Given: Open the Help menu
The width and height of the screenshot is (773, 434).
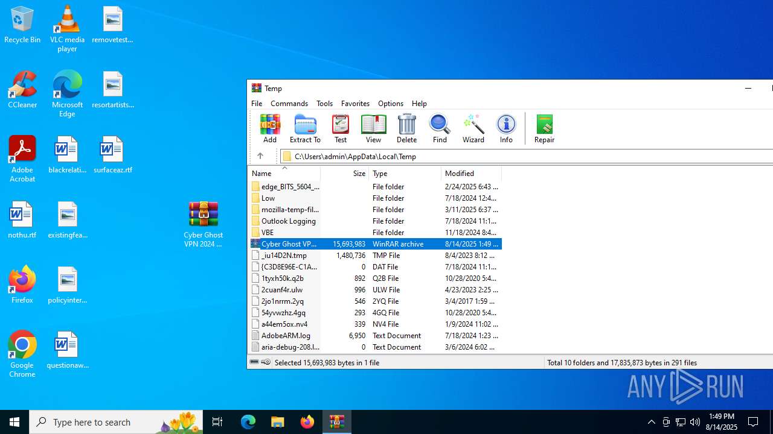Looking at the screenshot, I should tap(419, 103).
